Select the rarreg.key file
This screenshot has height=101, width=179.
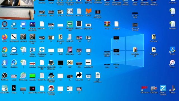(116, 24)
